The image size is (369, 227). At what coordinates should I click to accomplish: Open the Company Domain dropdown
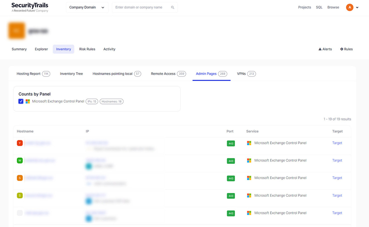click(x=87, y=7)
